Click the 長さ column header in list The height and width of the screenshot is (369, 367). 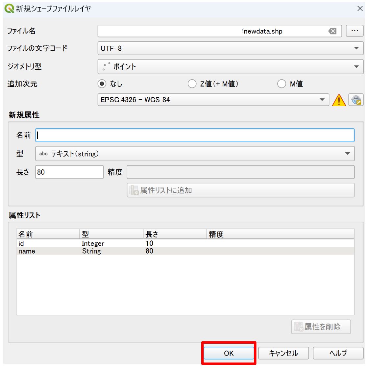point(175,234)
